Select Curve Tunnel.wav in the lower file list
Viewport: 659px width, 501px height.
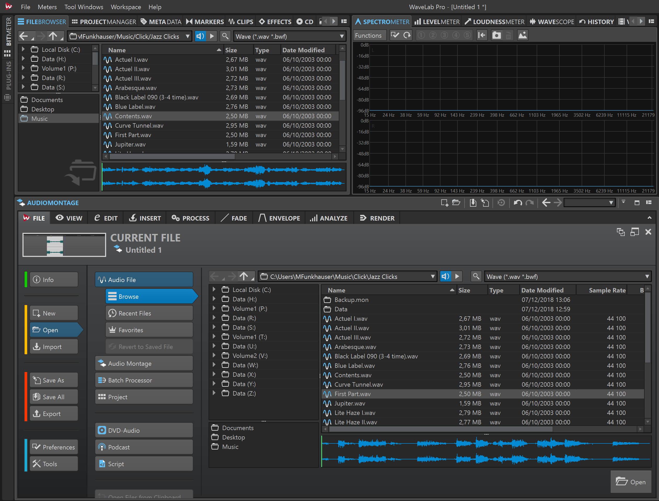click(x=358, y=384)
